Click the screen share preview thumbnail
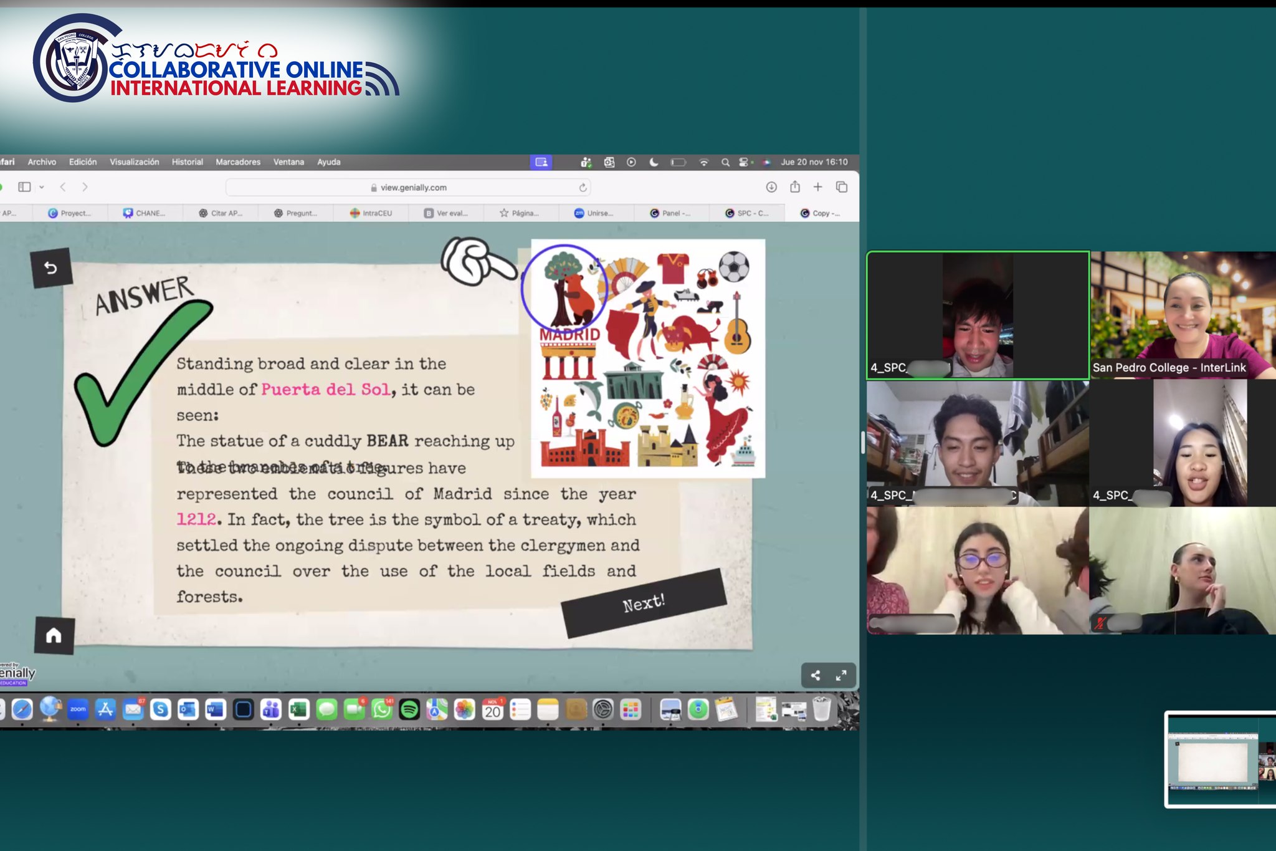1276x851 pixels. click(x=1220, y=759)
